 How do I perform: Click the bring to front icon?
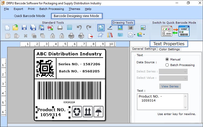[x=34, y=36]
